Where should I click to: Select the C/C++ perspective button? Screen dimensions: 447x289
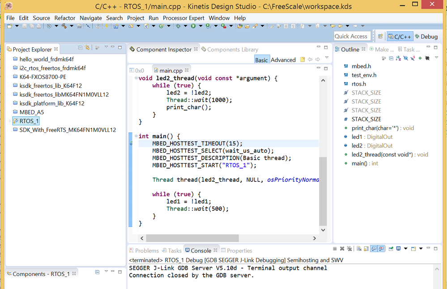pos(400,37)
